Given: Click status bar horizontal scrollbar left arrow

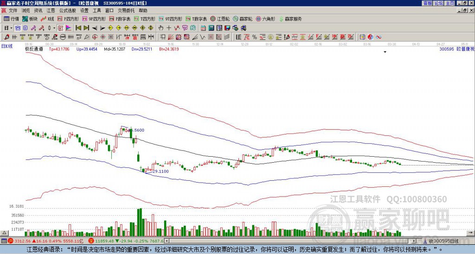Looking at the screenshot, I should point(167,241).
